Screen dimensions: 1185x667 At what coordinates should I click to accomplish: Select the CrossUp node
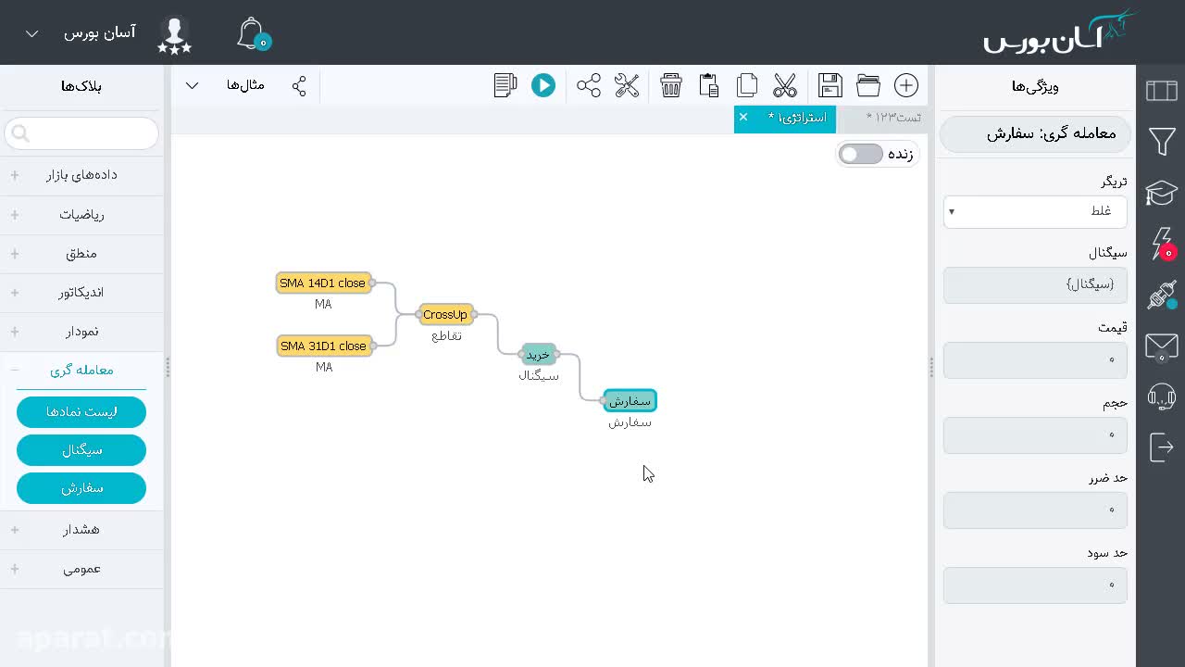(x=445, y=314)
